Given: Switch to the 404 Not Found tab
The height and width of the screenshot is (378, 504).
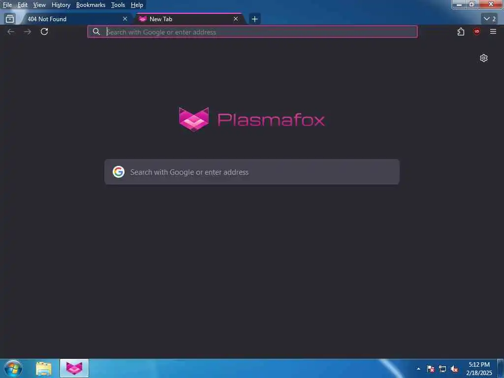Looking at the screenshot, I should 75,19.
